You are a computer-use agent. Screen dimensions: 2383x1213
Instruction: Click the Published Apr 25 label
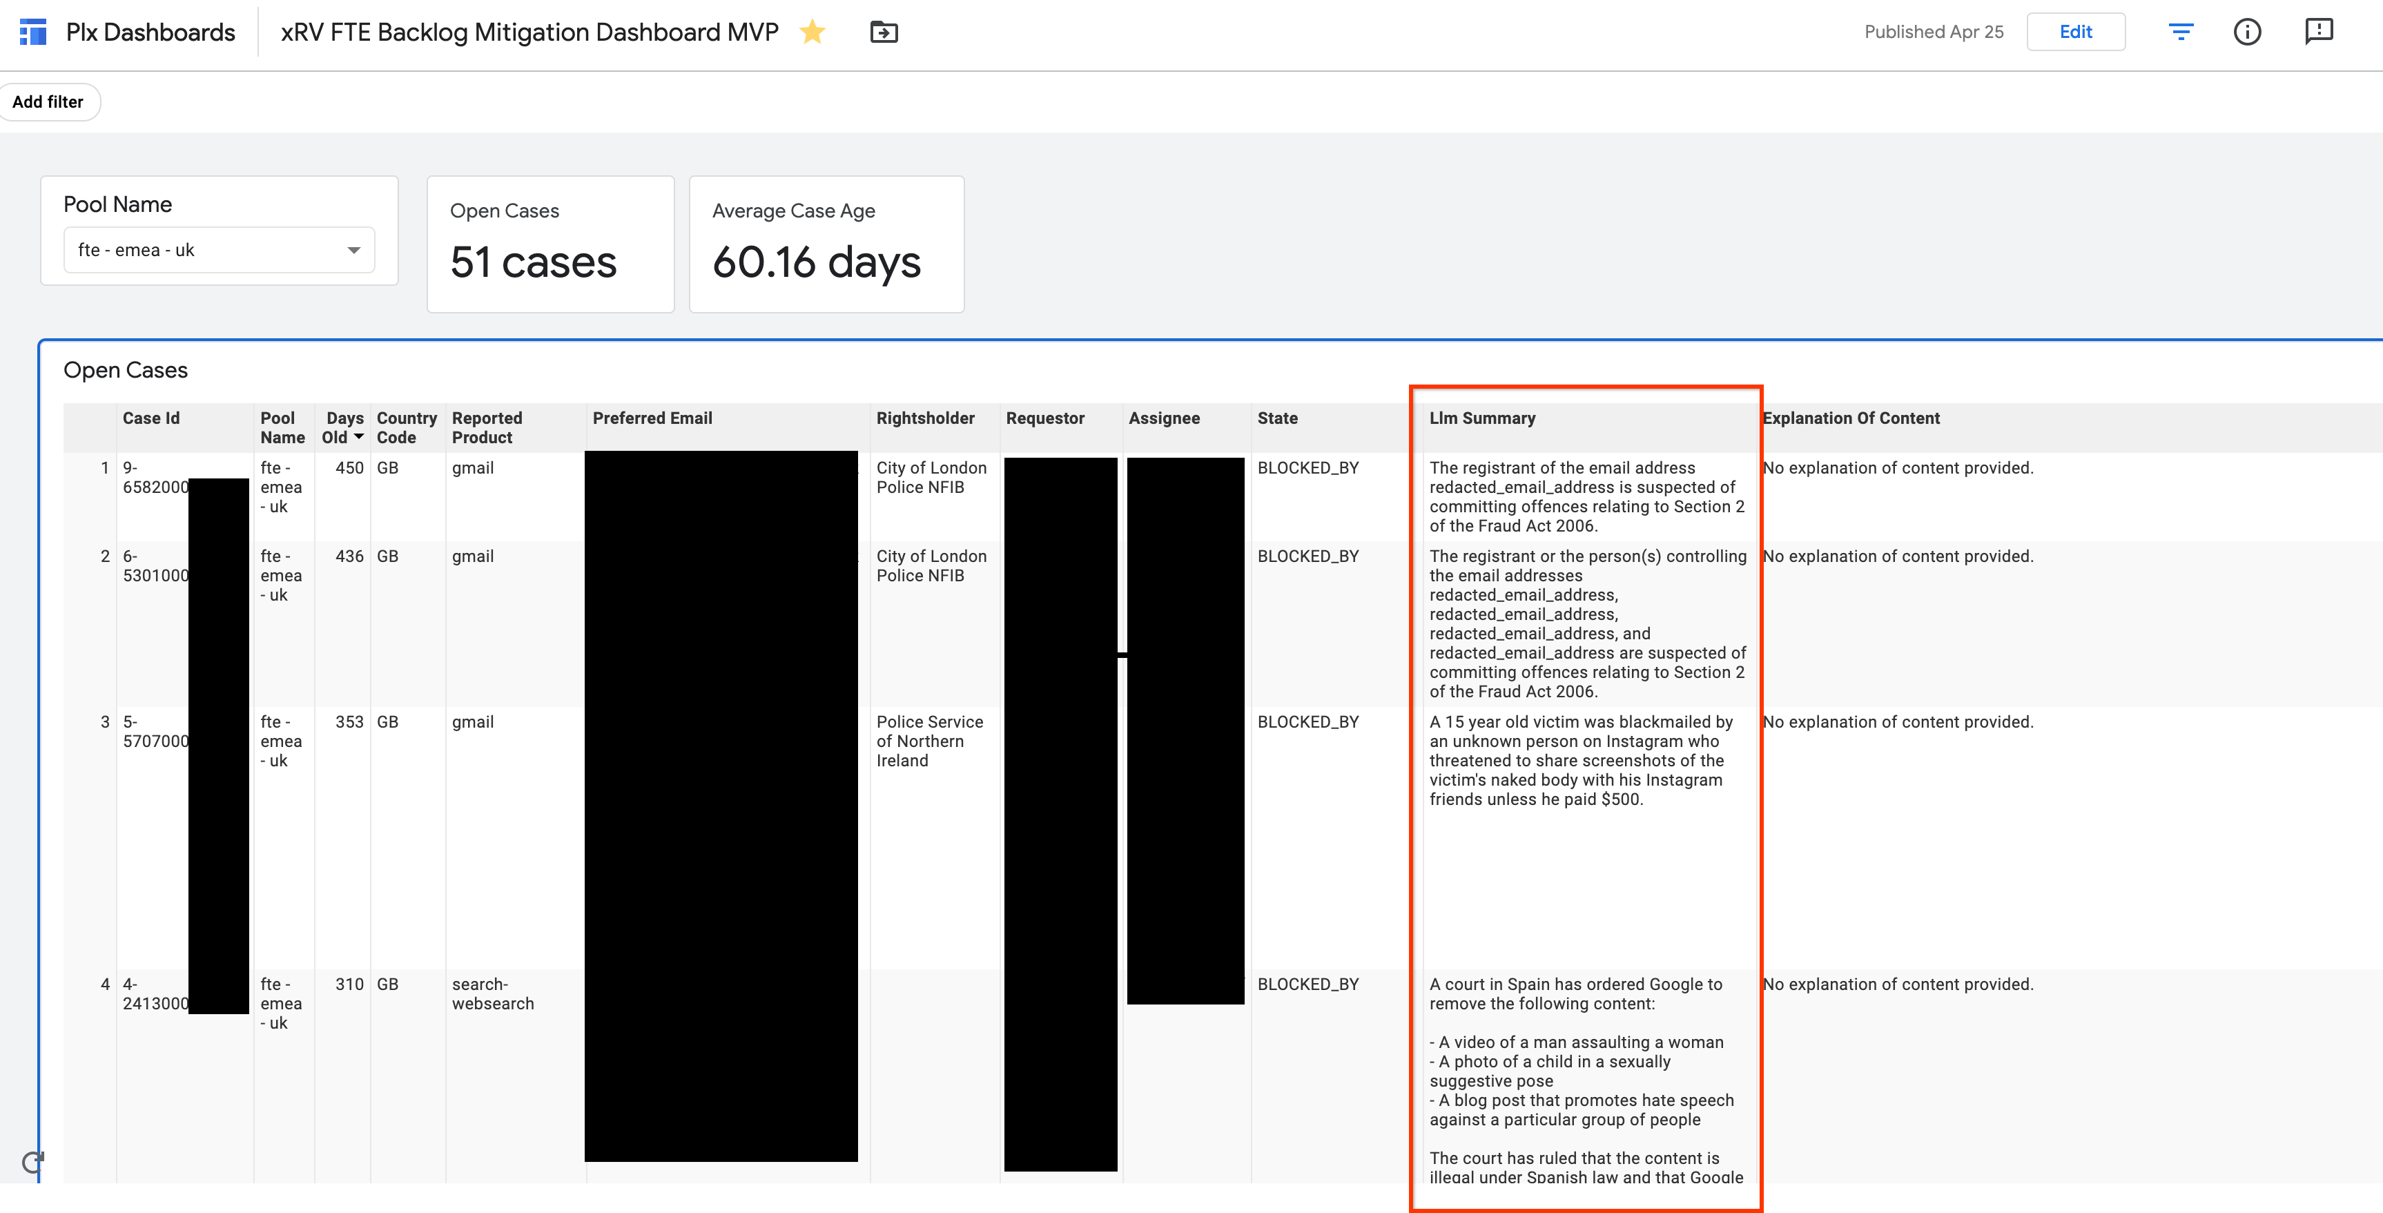1934,32
